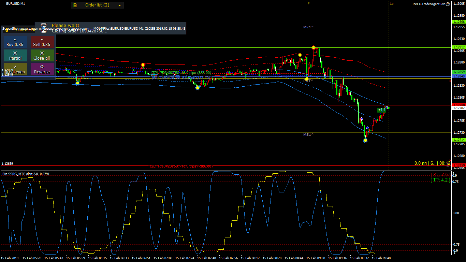Image resolution: width=466 pixels, height=262 pixels.
Task: Click the green 1.12714 price tag
Action: 458,140
